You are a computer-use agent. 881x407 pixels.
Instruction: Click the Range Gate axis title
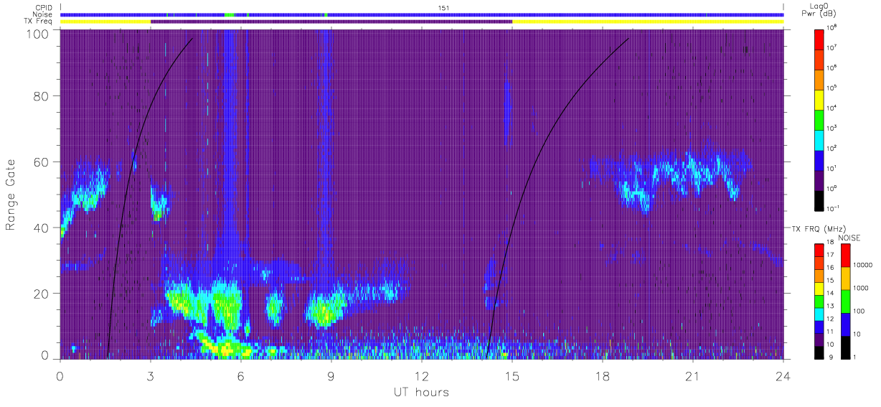point(11,194)
